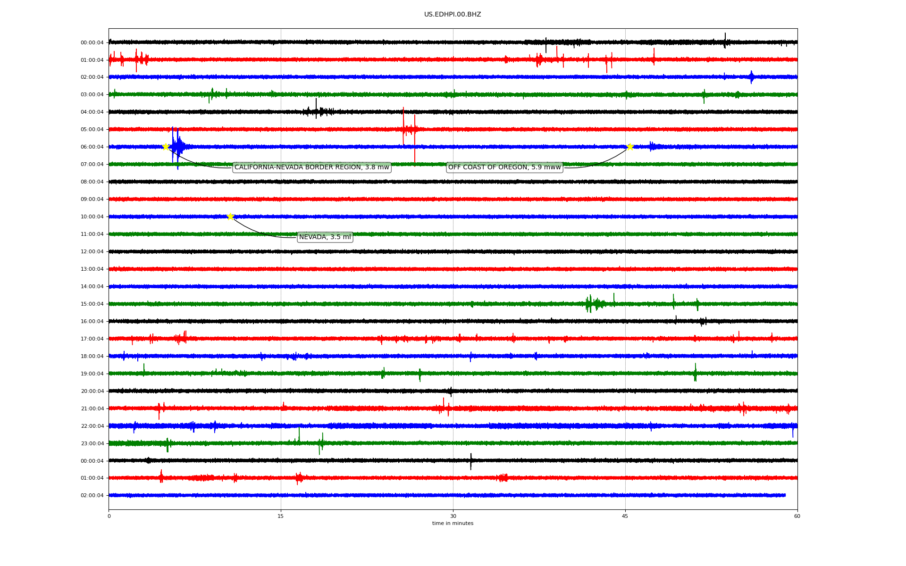This screenshot has width=906, height=566.
Task: Click the yellow star for the Oregon earthquake
Action: (629, 147)
